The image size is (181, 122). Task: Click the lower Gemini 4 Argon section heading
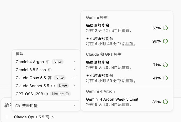(x=100, y=91)
